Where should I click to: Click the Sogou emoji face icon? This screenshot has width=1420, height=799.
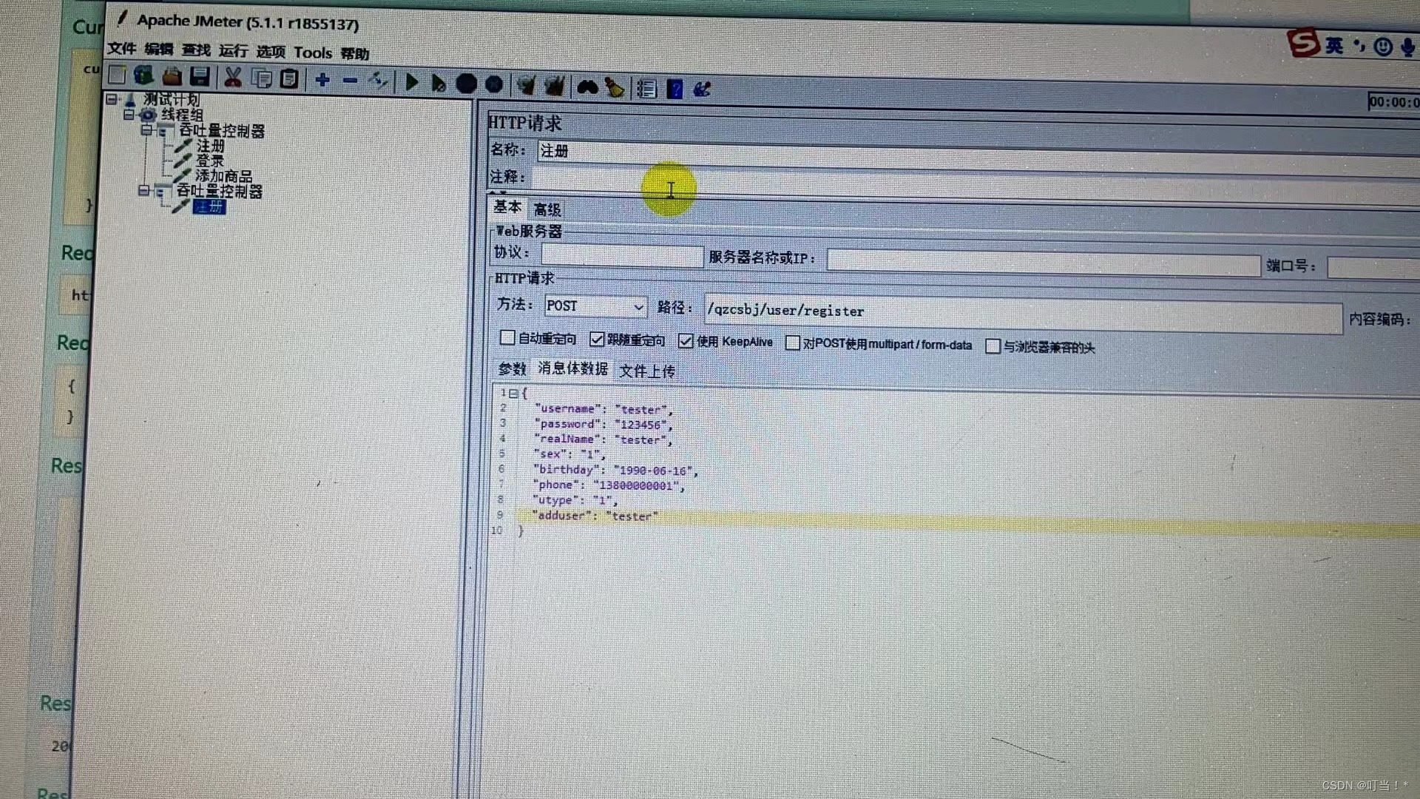1383,47
